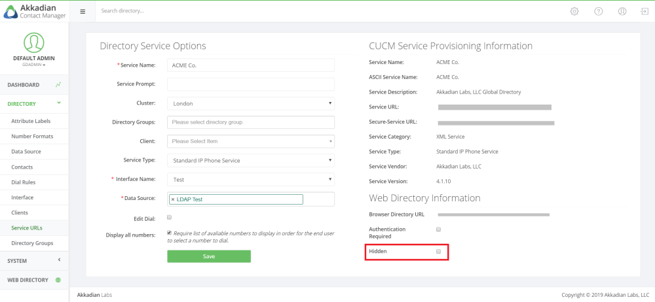
Task: Click the Akkadian logo icon
Action: tap(10, 11)
